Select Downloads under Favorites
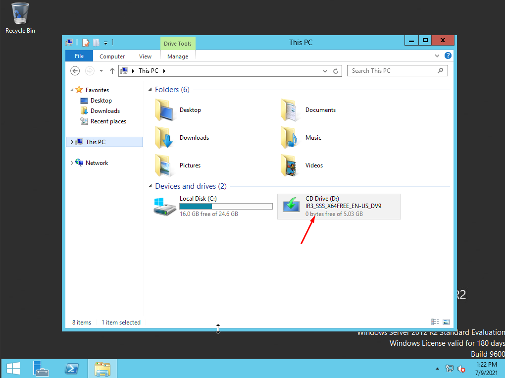Image resolution: width=505 pixels, height=378 pixels. [105, 111]
